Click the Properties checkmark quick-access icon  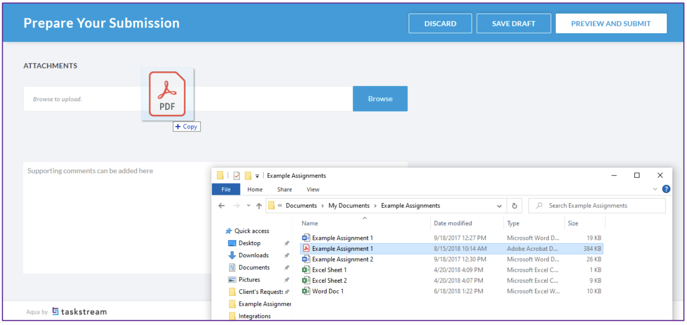237,176
